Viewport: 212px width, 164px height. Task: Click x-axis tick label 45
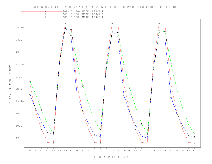pos(118,151)
